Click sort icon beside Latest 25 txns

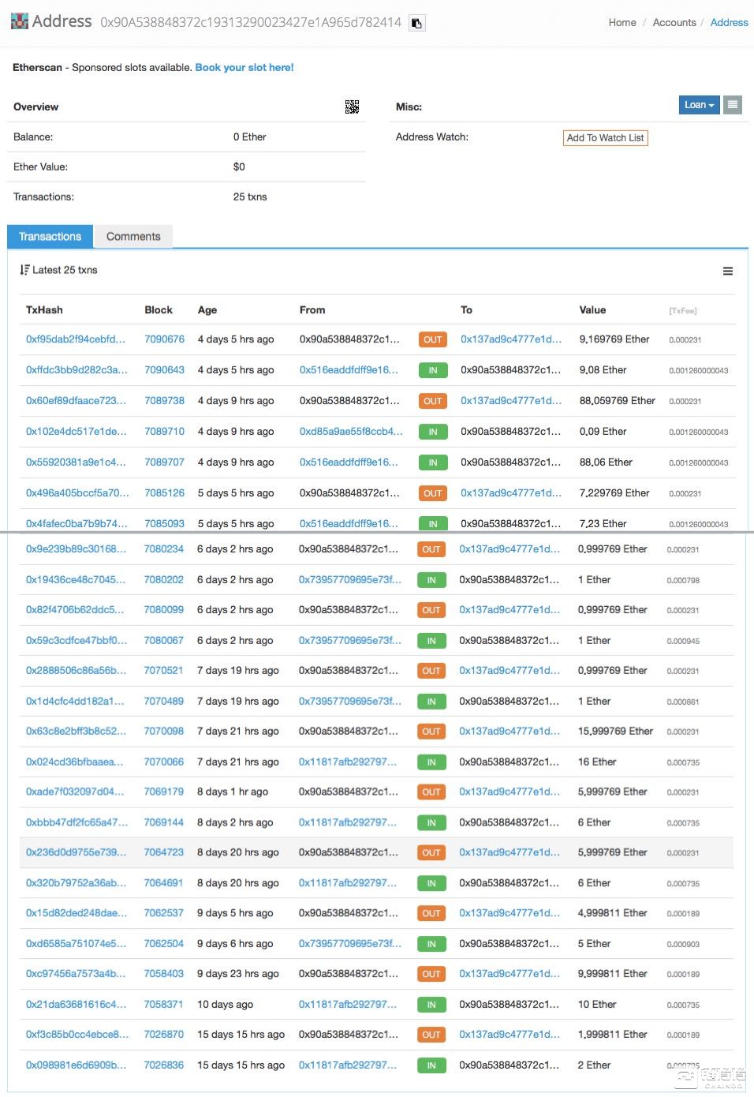[x=24, y=270]
